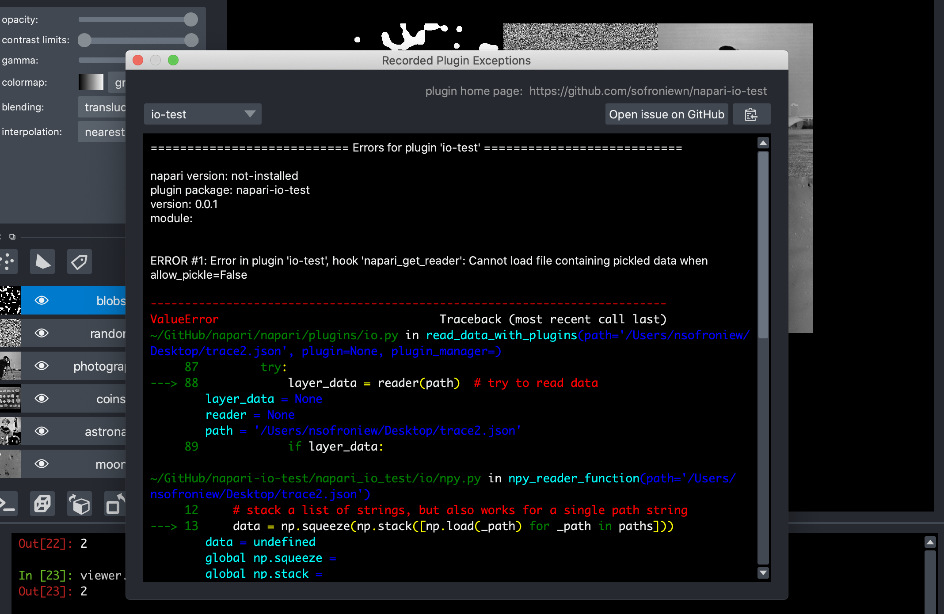
Task: Click the 'ValueError' text in traceback
Action: [184, 319]
